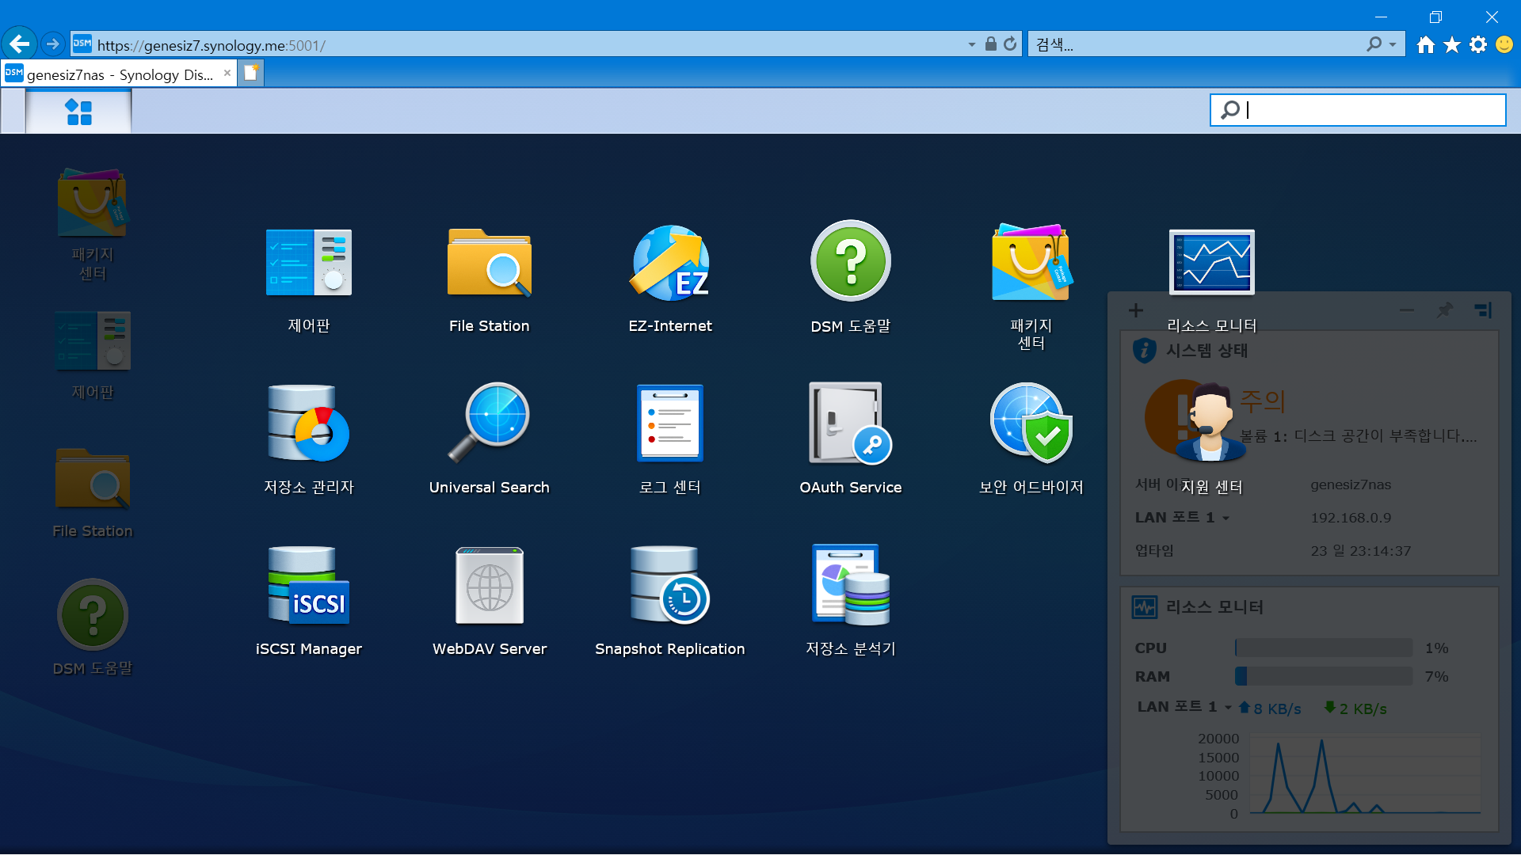The height and width of the screenshot is (855, 1521).
Task: Open desktop shortcut 제어판
Action: [92, 340]
